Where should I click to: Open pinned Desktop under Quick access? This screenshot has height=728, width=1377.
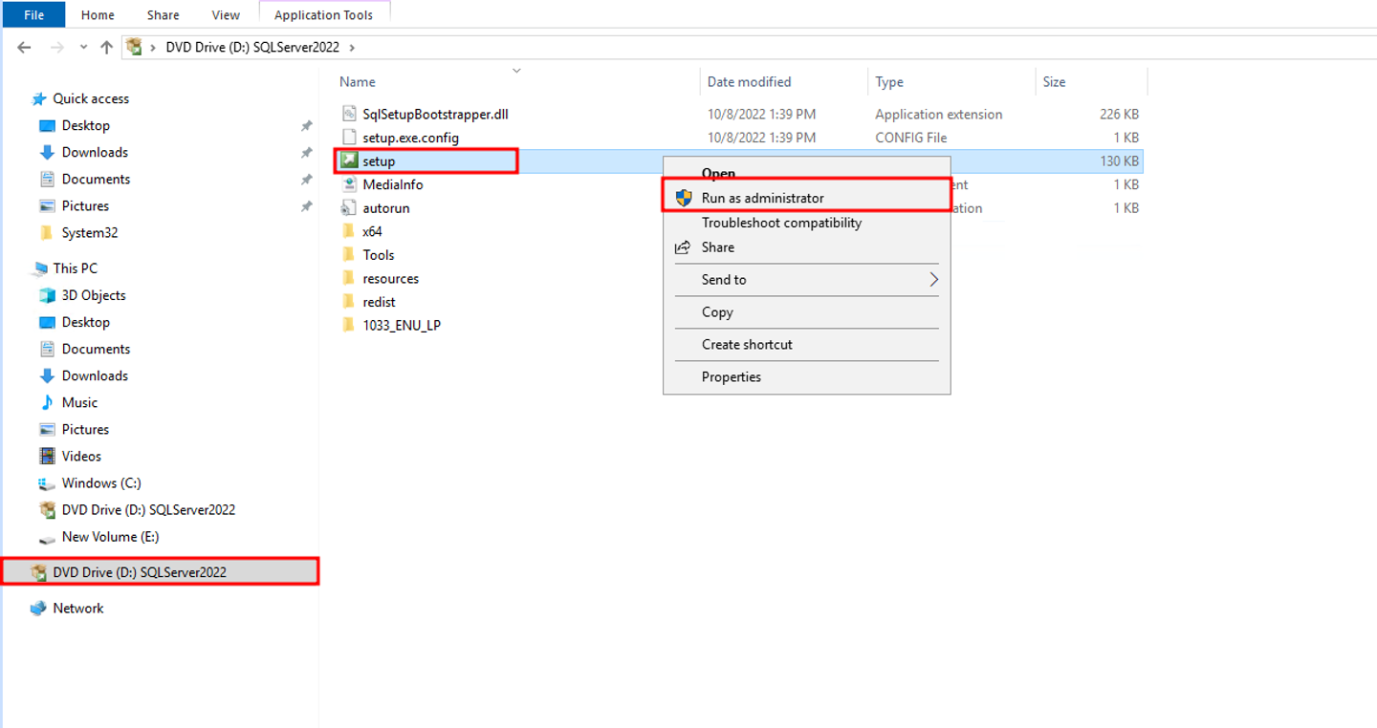coord(86,125)
